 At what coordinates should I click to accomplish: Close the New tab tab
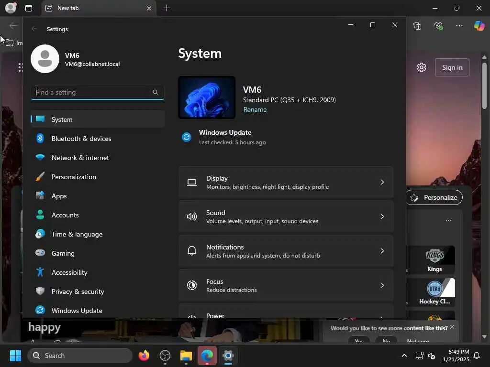coord(149,8)
